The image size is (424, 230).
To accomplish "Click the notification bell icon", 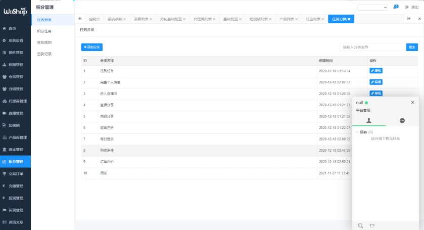I will point(395,7).
